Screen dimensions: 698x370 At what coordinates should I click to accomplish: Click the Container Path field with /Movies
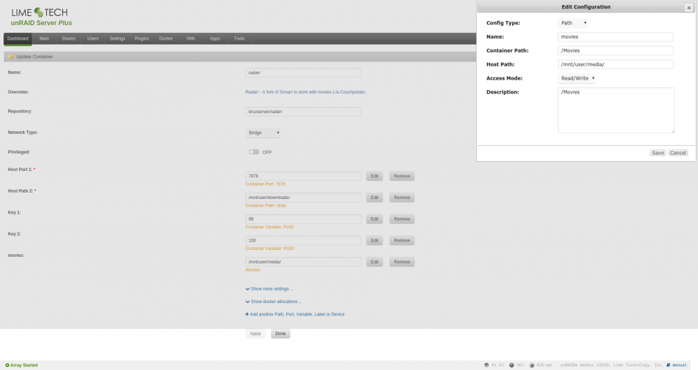[x=615, y=51]
